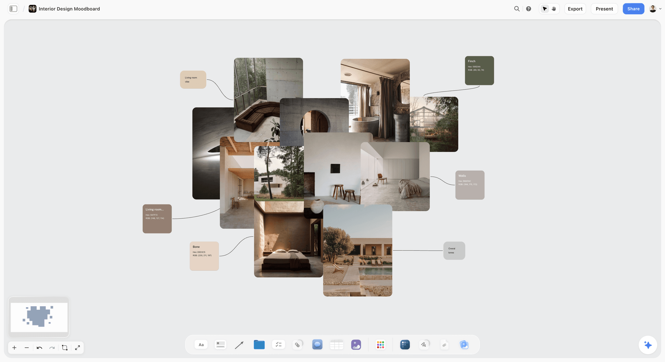Select the pointer cursor mode
The width and height of the screenshot is (665, 362).
(545, 9)
